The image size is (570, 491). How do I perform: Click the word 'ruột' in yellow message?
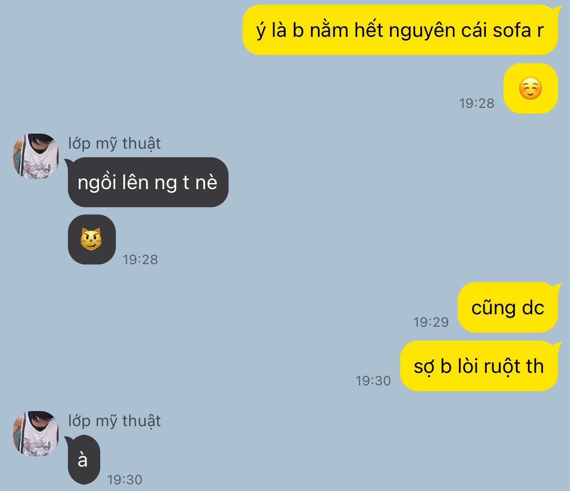coord(502,367)
